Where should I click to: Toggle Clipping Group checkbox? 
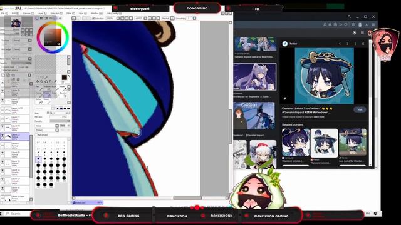18,67
